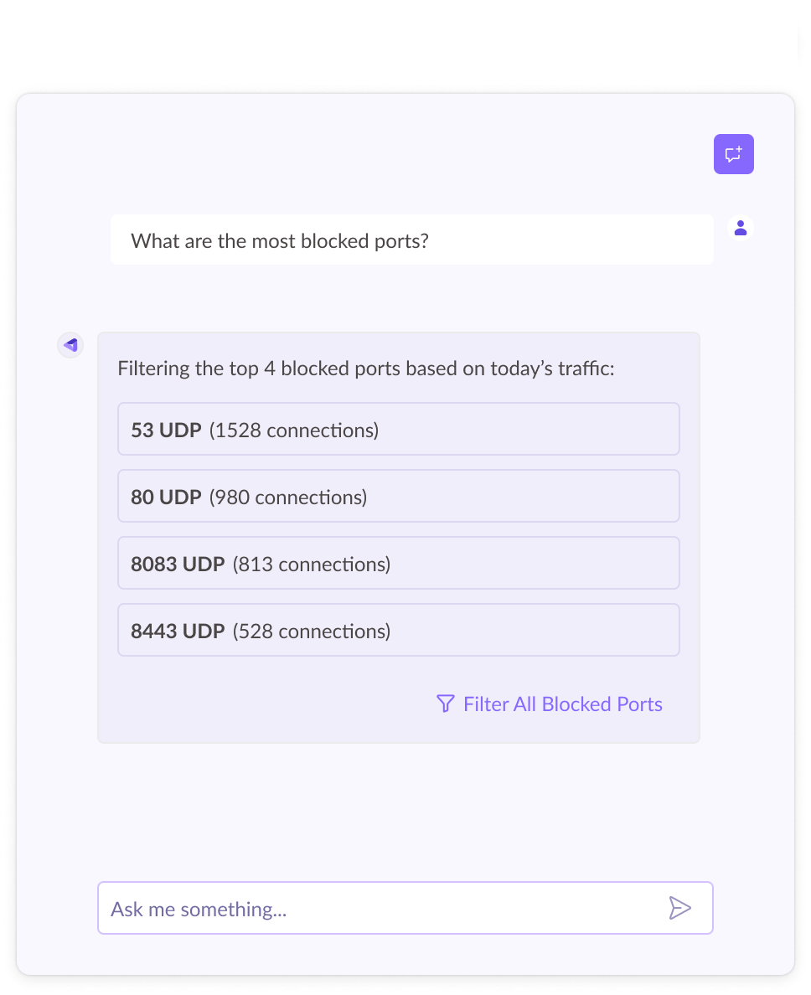Click the '(1528 connections)' count text

[x=294, y=430]
